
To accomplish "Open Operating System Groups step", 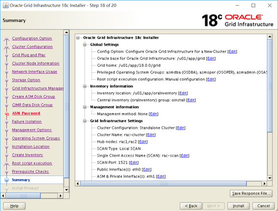I will point(36,138).
